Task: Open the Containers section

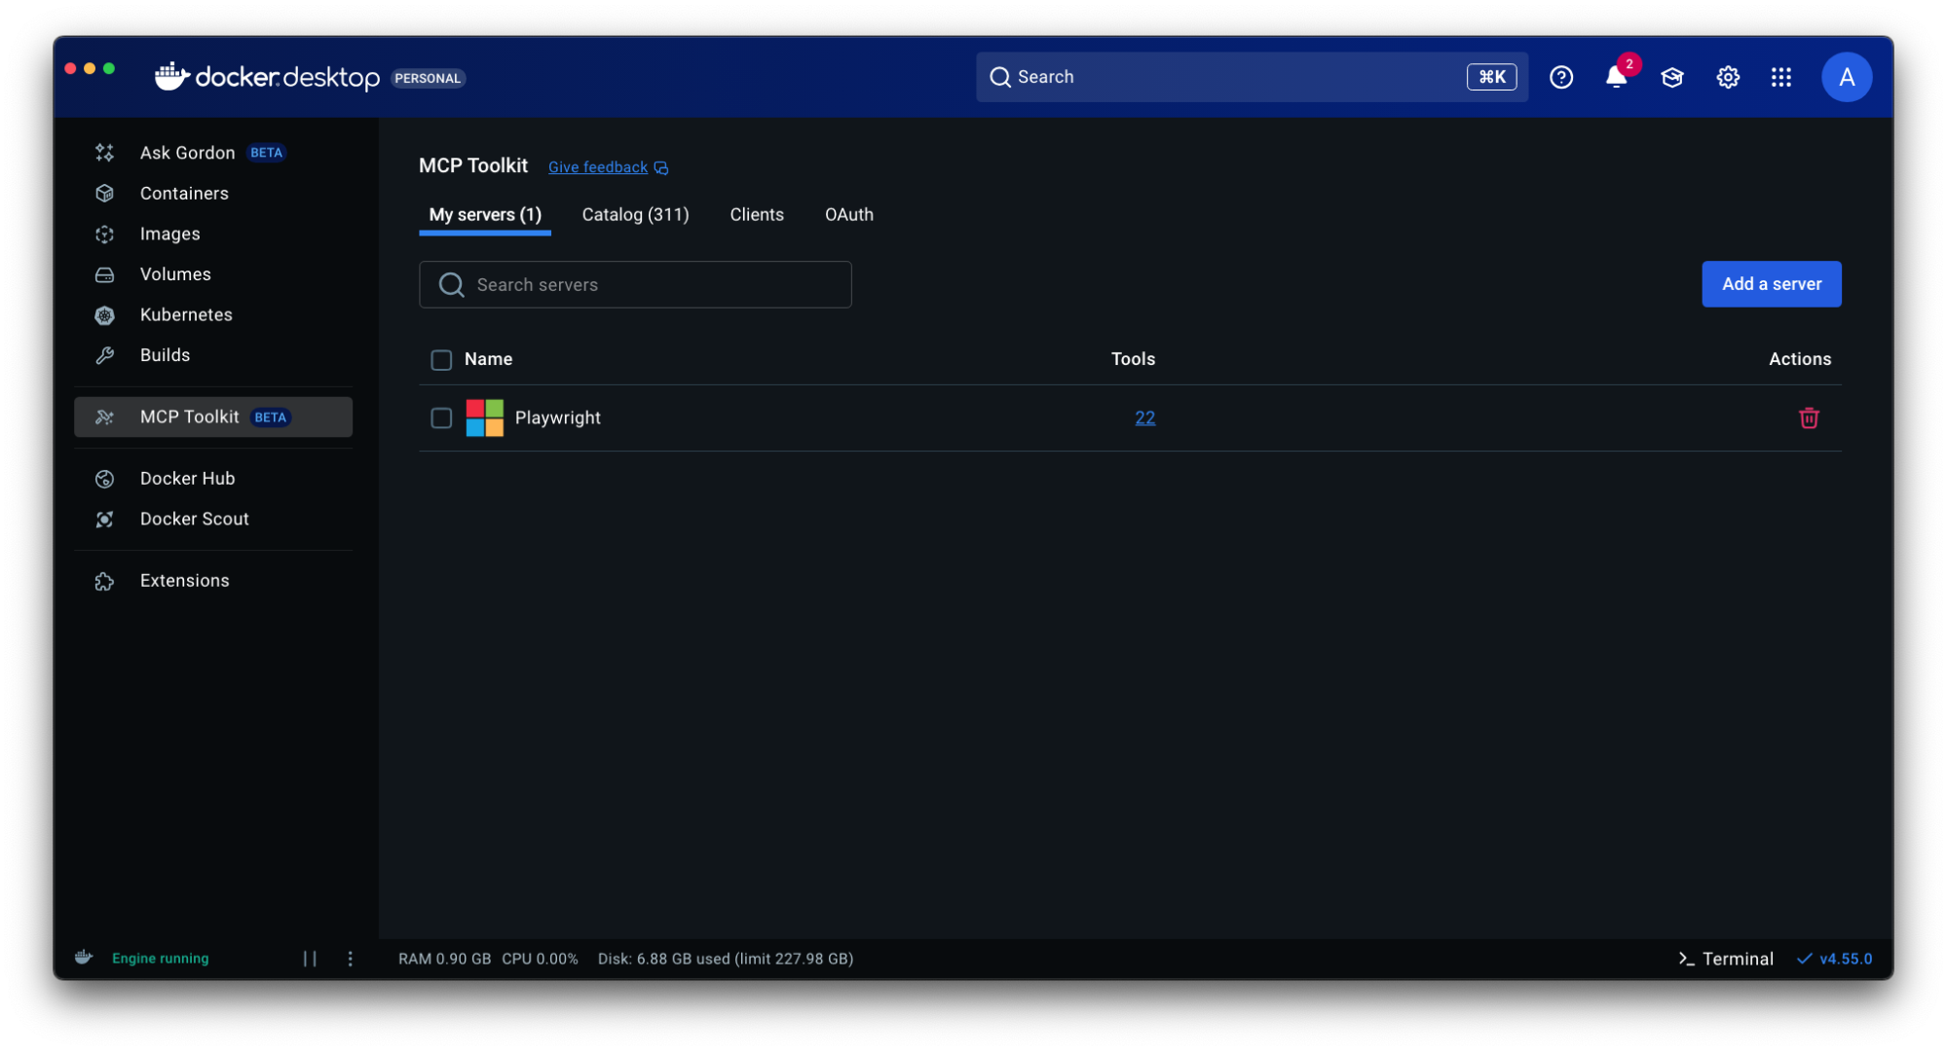Action: click(184, 193)
